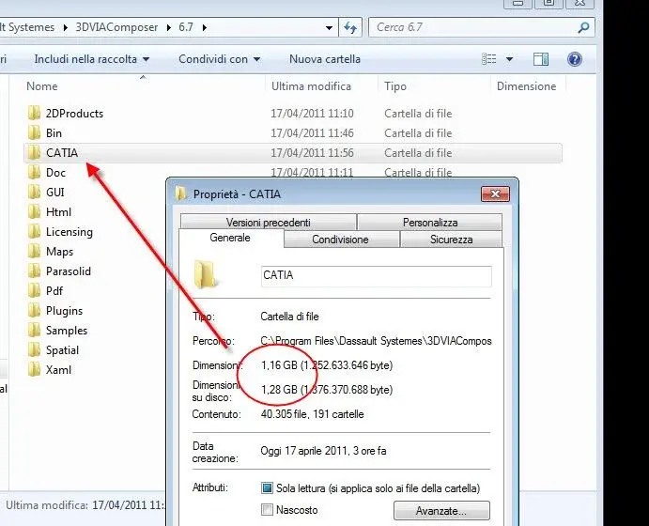Click the Maps folder icon
This screenshot has height=526, width=649.
tap(35, 251)
